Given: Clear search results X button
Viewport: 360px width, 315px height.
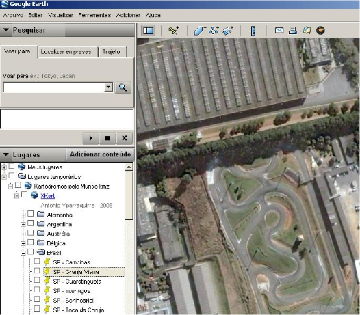Looking at the screenshot, I should tap(124, 138).
